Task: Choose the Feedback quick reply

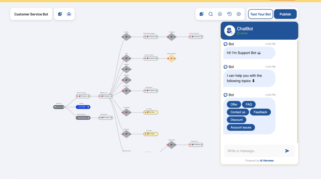Action: click(260, 112)
